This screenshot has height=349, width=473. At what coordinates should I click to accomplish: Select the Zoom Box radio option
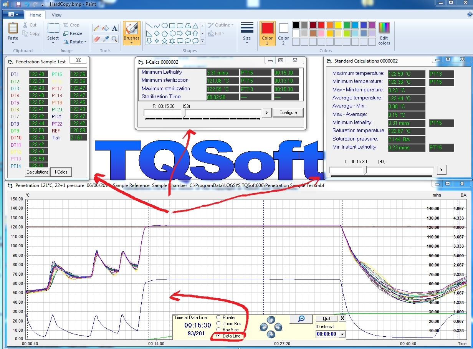218,324
